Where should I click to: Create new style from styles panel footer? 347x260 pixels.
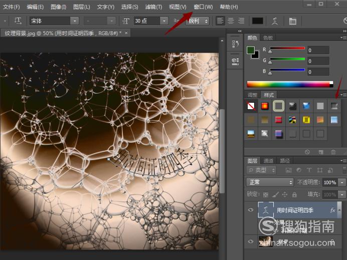[x=321, y=152]
